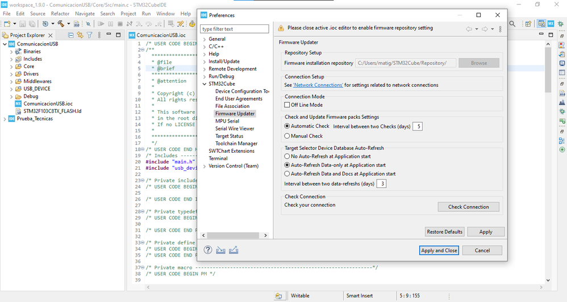The width and height of the screenshot is (567, 302).
Task: Click Cancel button in Preferences
Action: [482, 250]
